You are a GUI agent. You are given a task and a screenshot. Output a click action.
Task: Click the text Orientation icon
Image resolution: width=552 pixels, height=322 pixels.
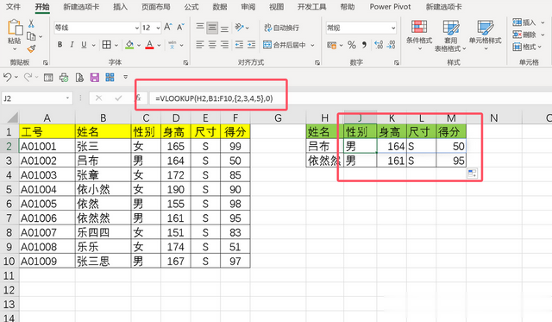point(240,27)
